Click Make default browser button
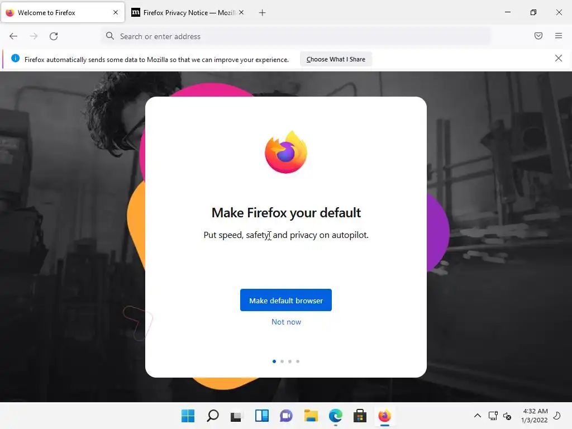 (x=285, y=300)
